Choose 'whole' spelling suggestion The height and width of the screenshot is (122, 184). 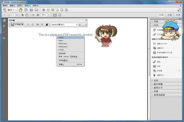[70, 38]
